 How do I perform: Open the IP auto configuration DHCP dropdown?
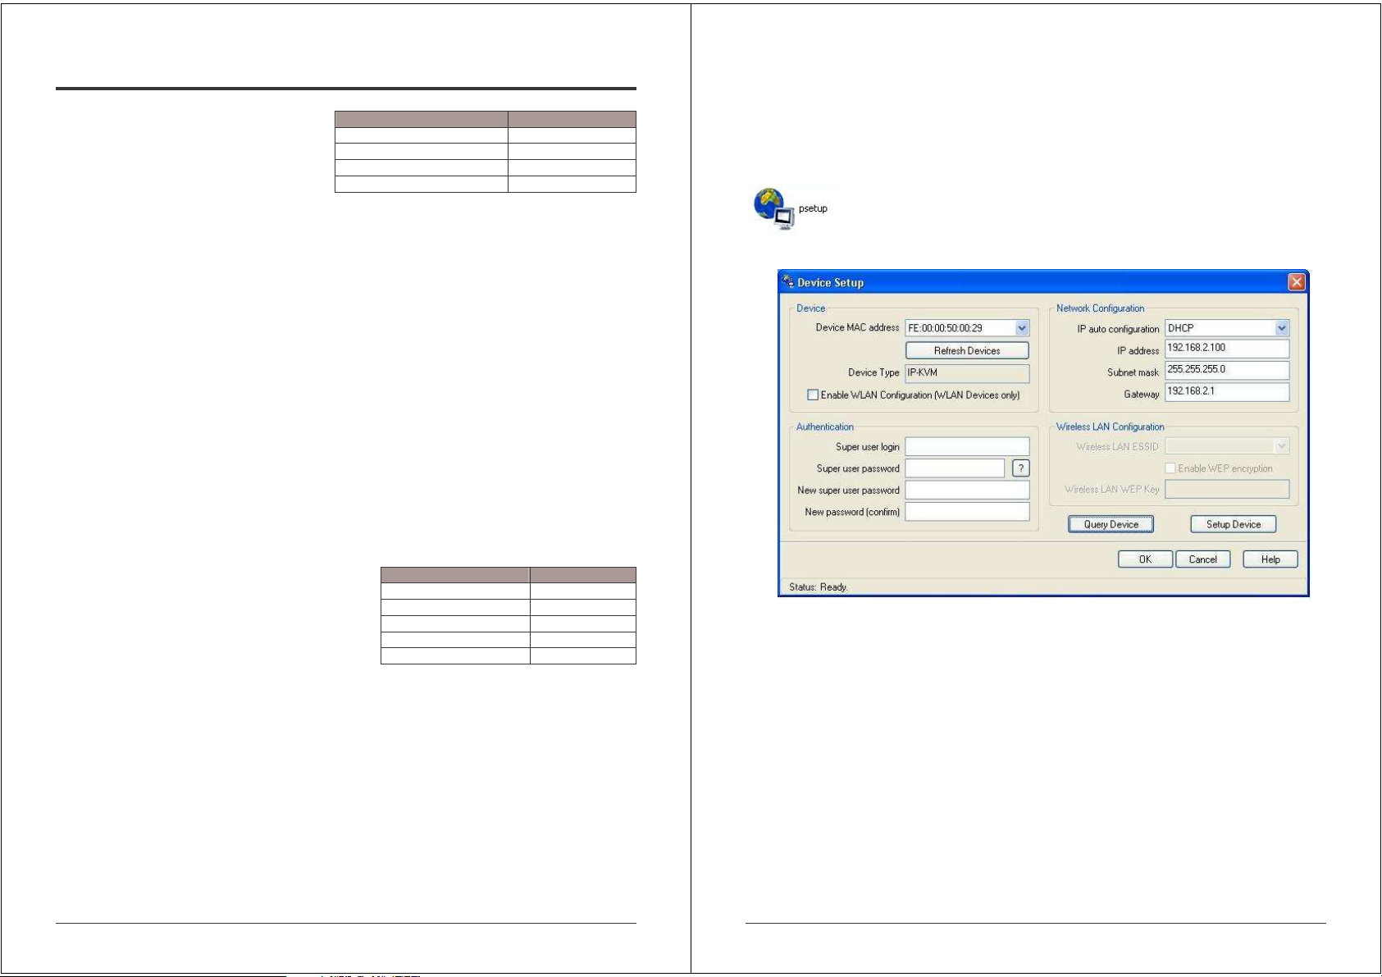click(x=1281, y=328)
